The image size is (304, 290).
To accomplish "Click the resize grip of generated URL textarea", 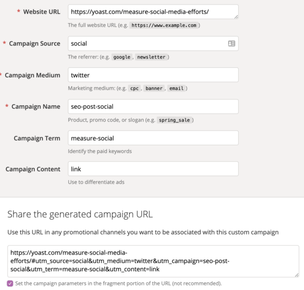I will 296,274.
